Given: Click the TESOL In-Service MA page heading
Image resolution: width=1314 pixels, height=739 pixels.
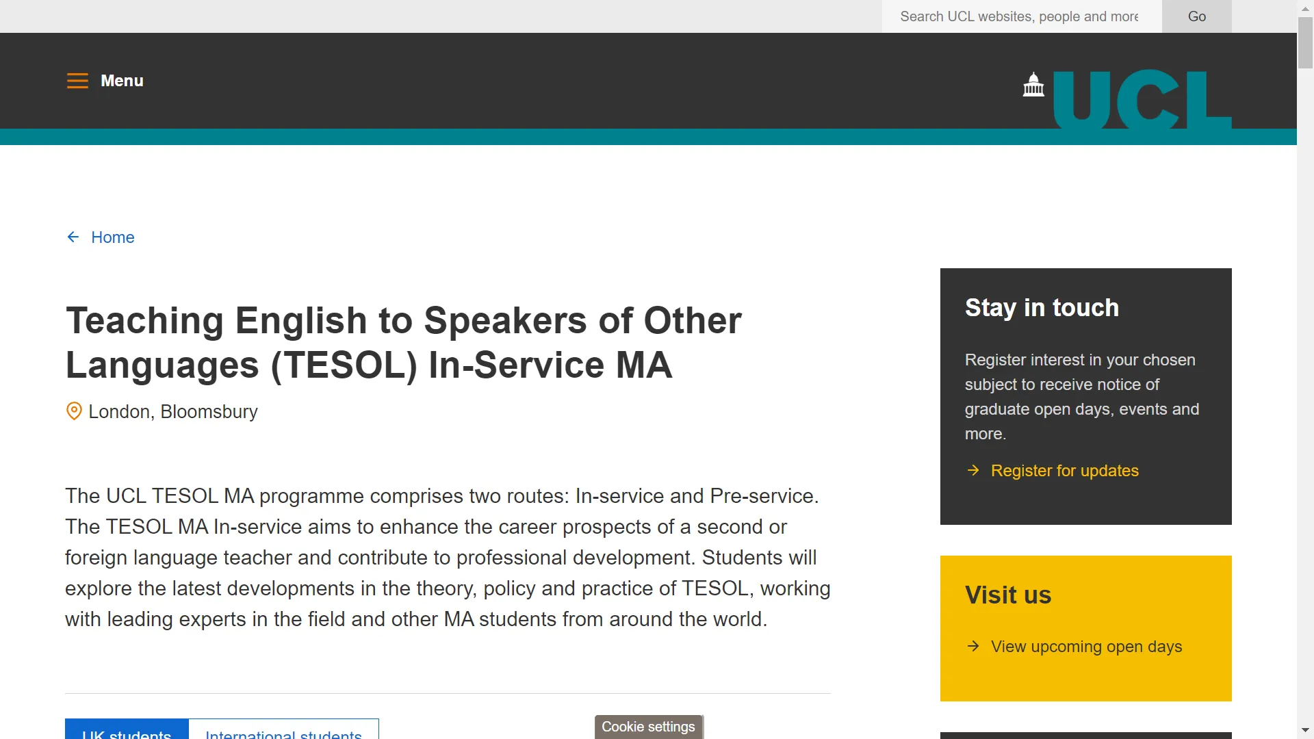Looking at the screenshot, I should pyautogui.click(x=404, y=342).
